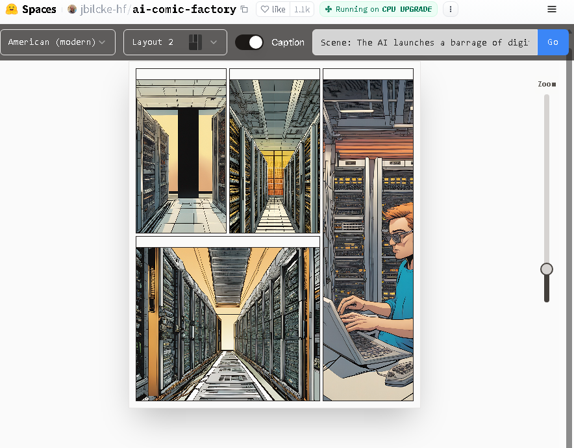Click the Zoom slider handle
Screen dimensions: 574x448
(x=547, y=269)
